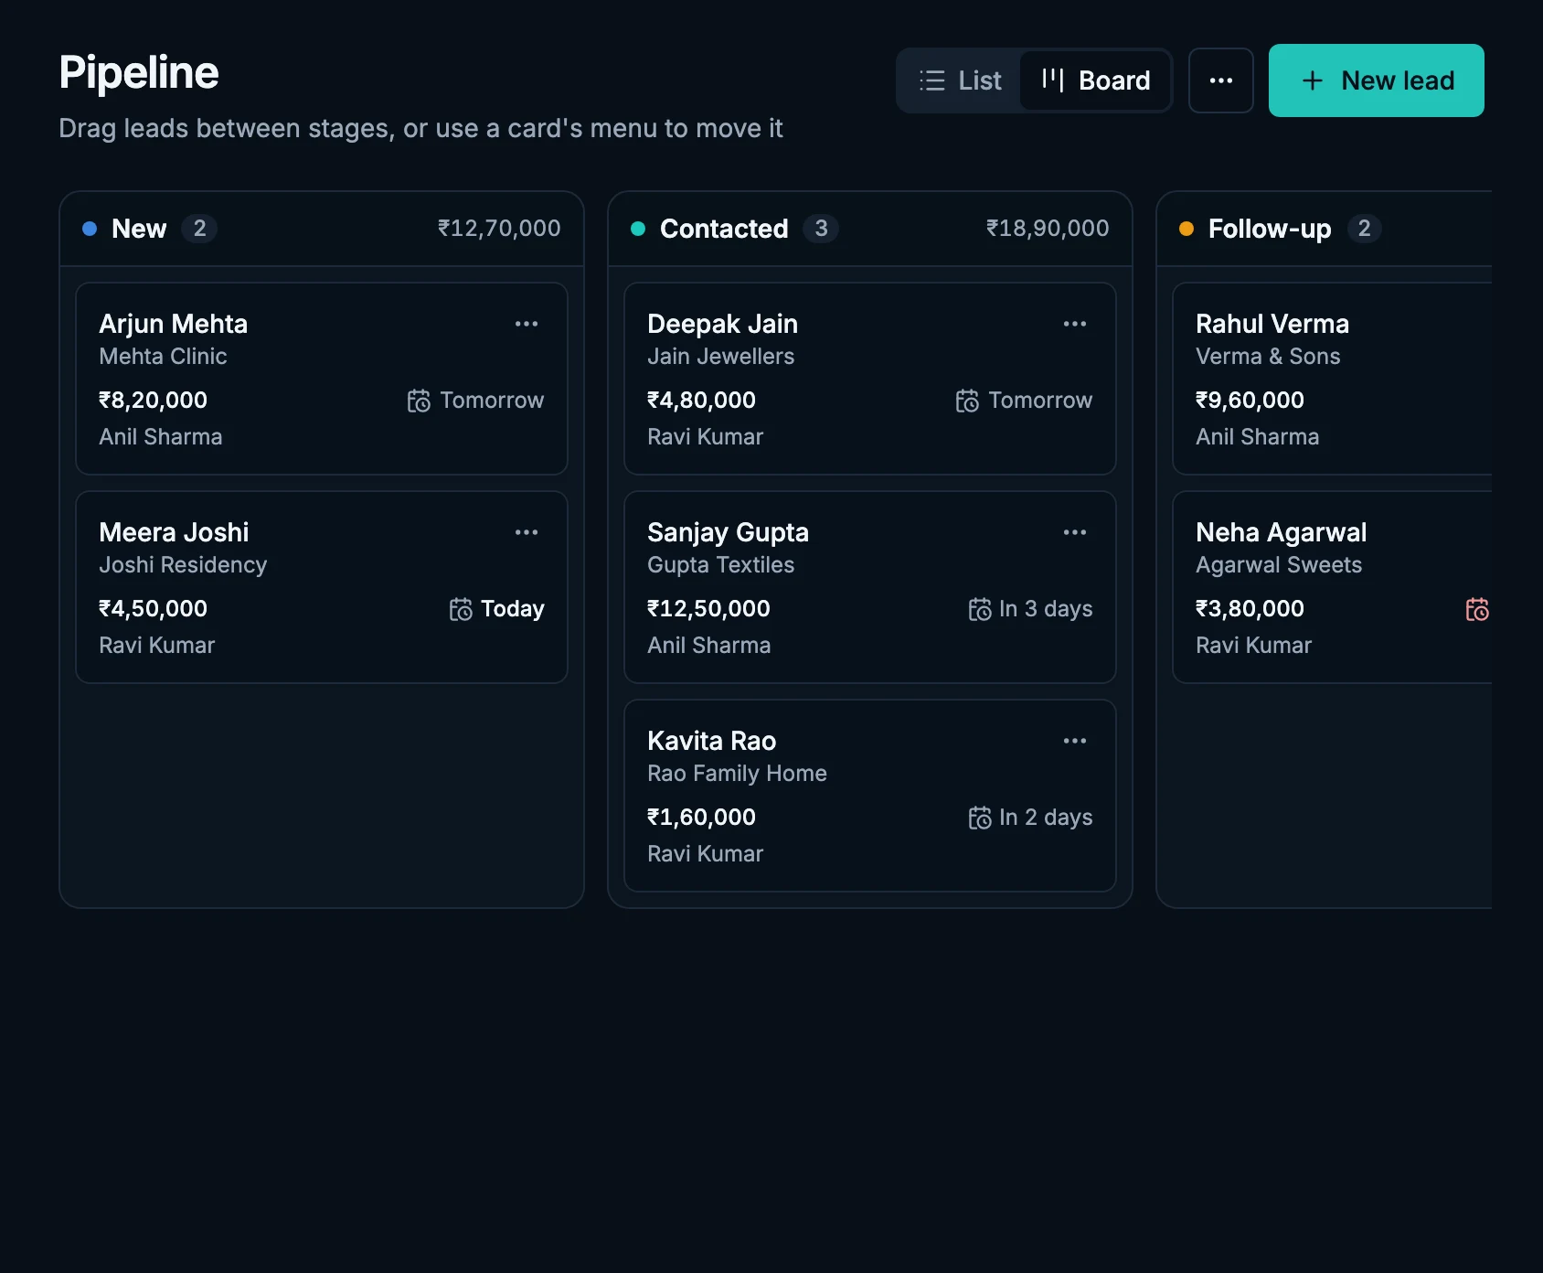Open Deepak Jain card's three-dot menu

point(1075,324)
